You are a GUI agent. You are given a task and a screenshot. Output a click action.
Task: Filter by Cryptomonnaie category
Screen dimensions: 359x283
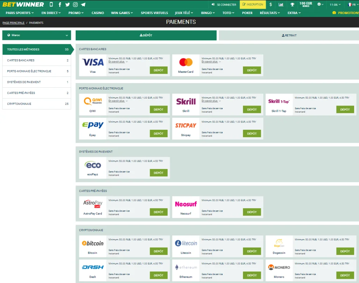36,104
